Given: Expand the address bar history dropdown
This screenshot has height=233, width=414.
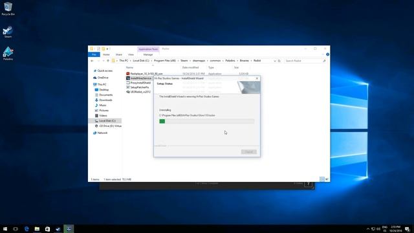Looking at the screenshot, I should [x=275, y=61].
